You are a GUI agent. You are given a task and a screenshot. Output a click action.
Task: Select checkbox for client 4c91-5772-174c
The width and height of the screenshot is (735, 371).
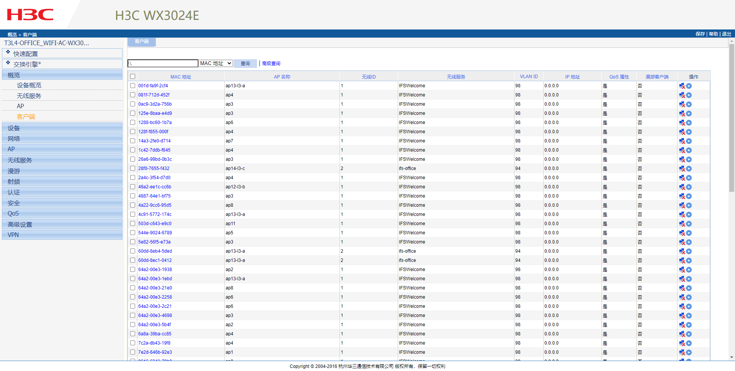point(132,214)
